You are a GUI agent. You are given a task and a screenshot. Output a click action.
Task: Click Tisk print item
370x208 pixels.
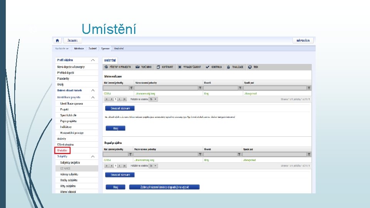pyautogui.click(x=253, y=67)
